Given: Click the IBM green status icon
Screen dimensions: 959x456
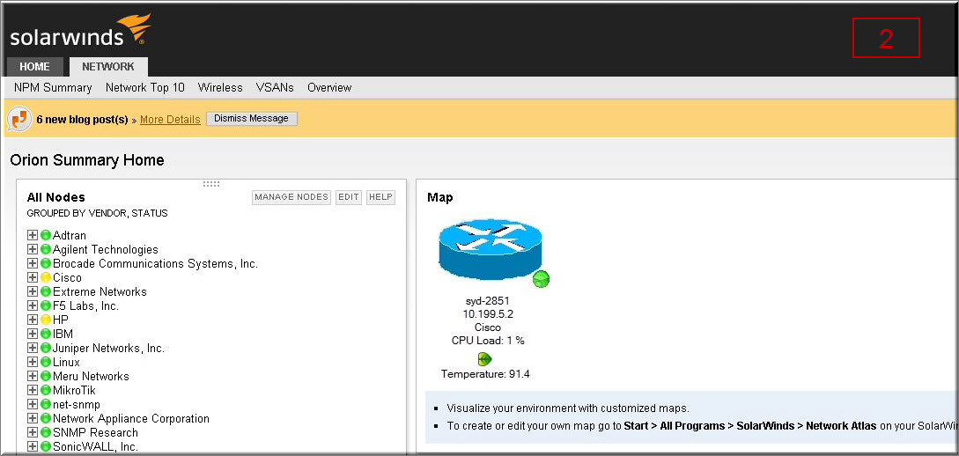Looking at the screenshot, I should coord(46,334).
